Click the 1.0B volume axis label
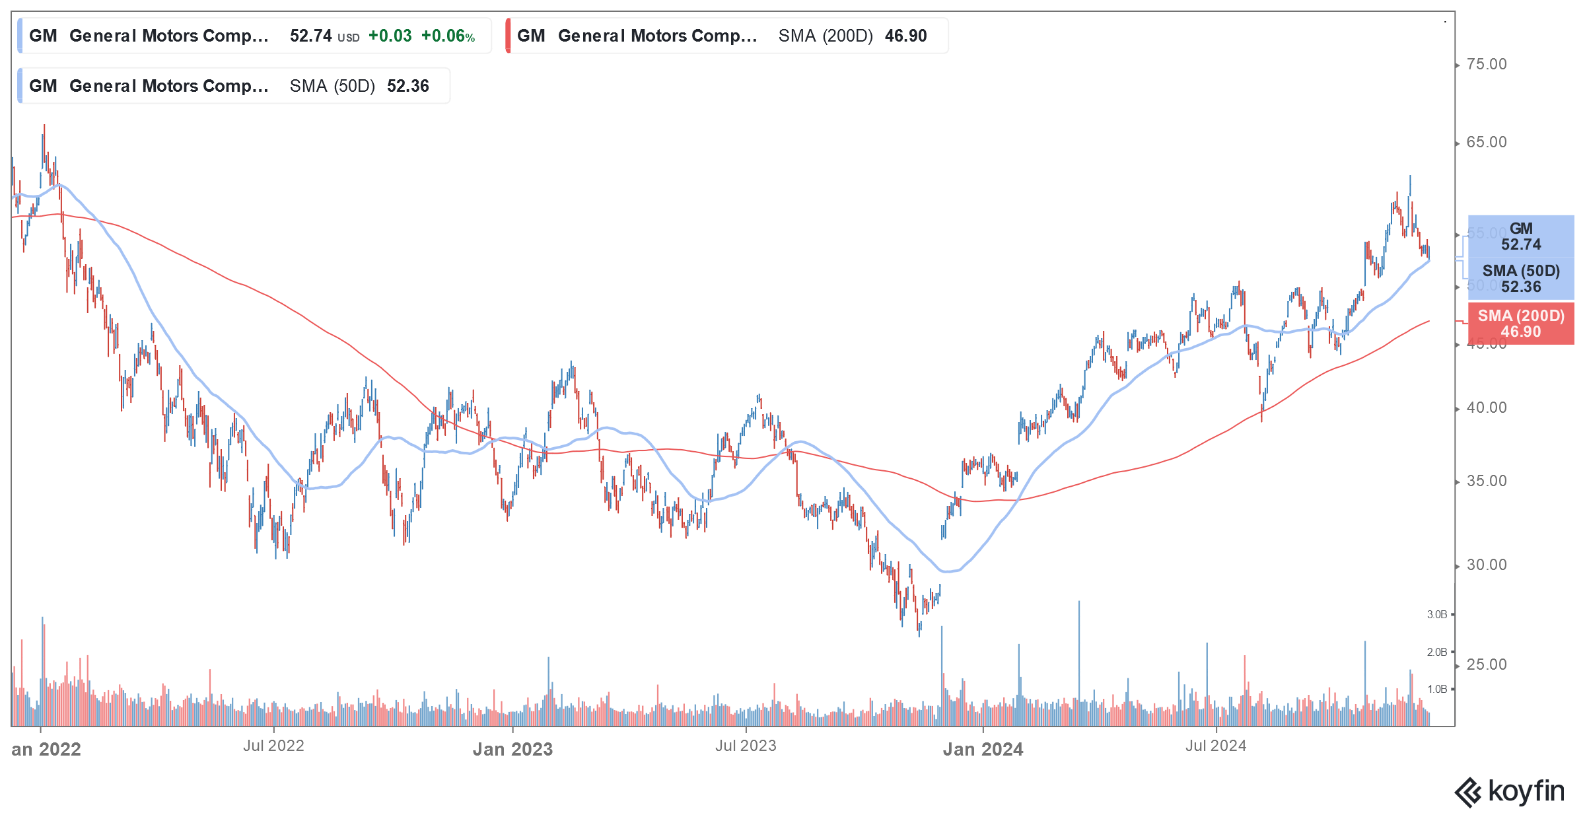The height and width of the screenshot is (819, 1585). click(x=1437, y=689)
